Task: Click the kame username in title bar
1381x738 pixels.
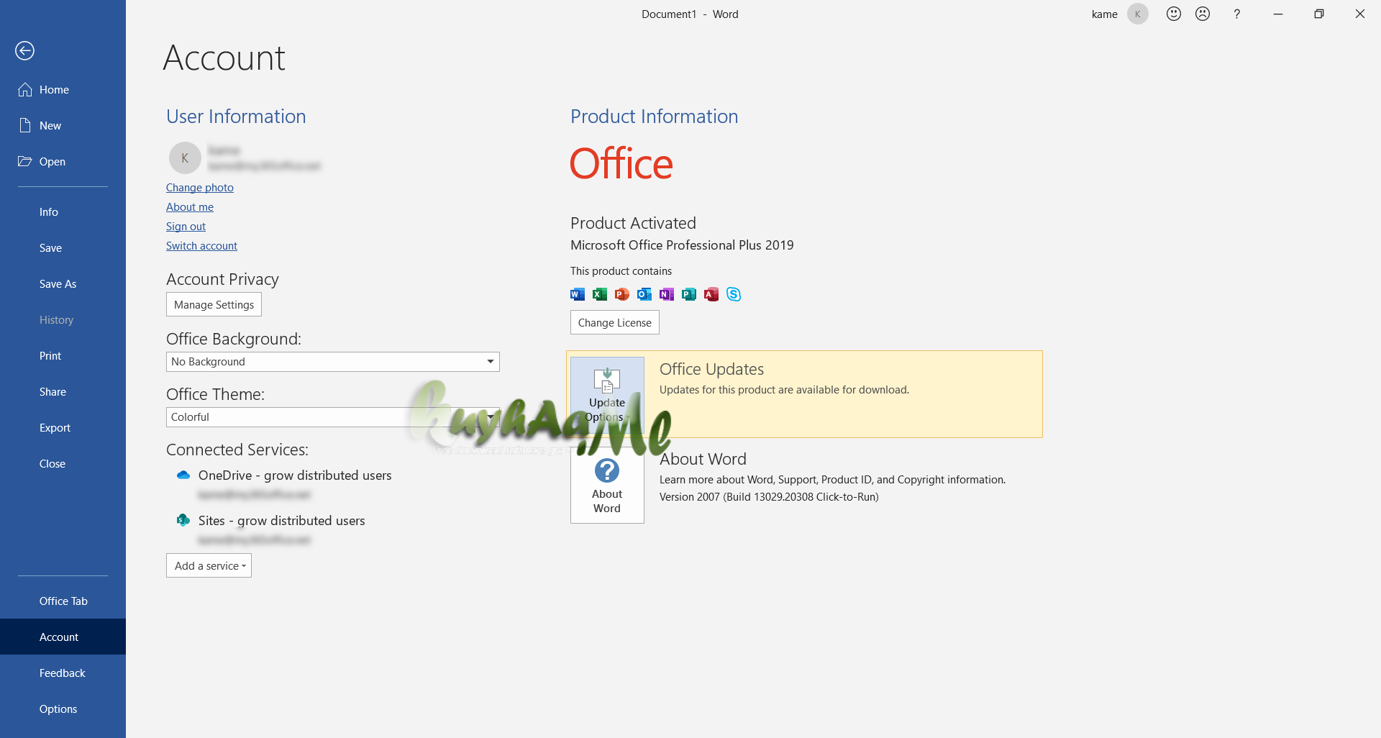Action: point(1105,14)
